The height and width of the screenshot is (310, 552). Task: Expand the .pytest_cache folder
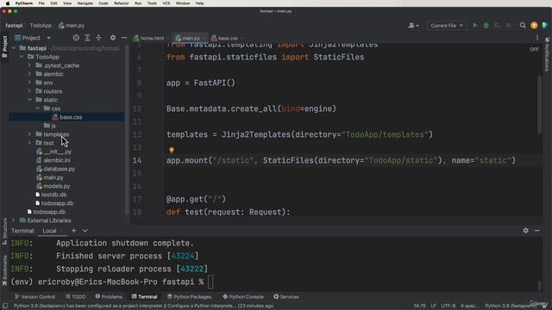coord(29,65)
